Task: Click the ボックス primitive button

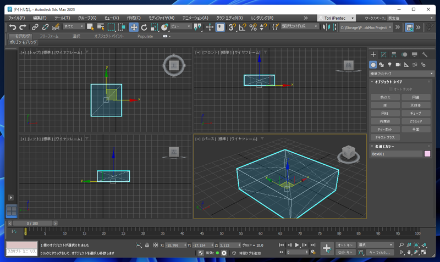Action: pos(385,97)
